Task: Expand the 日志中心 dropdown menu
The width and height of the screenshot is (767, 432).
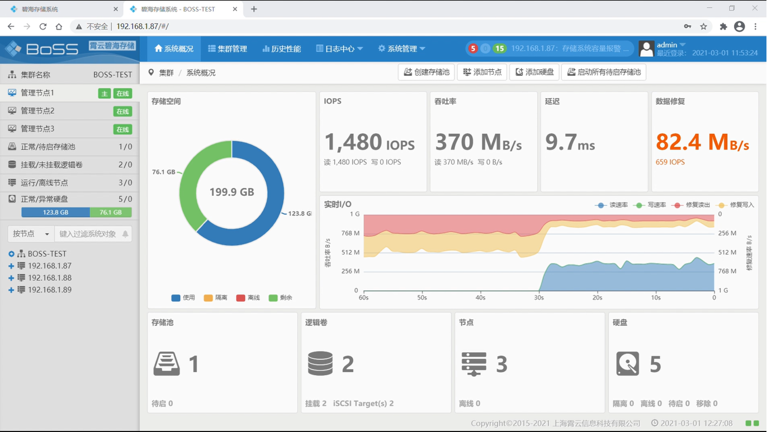Action: click(339, 49)
